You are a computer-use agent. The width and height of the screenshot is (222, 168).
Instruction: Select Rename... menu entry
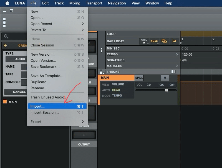(x=57, y=88)
